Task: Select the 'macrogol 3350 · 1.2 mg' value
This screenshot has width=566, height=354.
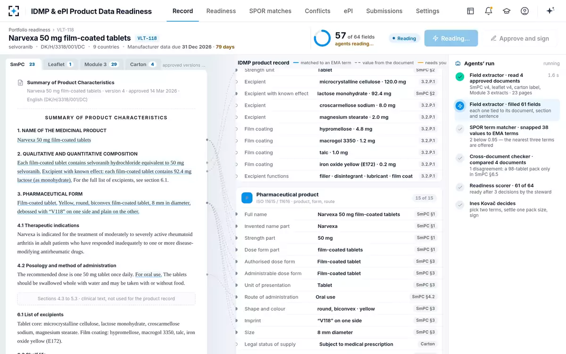Action: click(347, 141)
